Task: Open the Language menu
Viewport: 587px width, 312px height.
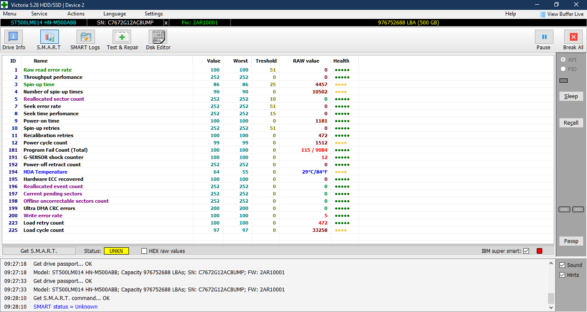Action: click(115, 14)
